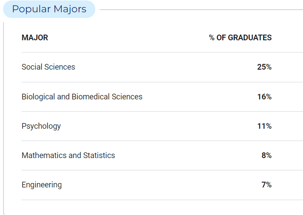The width and height of the screenshot is (303, 215).
Task: Click the 11% value for Psychology
Action: [264, 126]
